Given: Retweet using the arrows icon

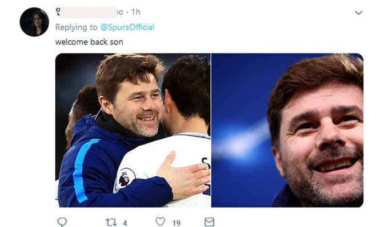Looking at the screenshot, I should point(111,222).
